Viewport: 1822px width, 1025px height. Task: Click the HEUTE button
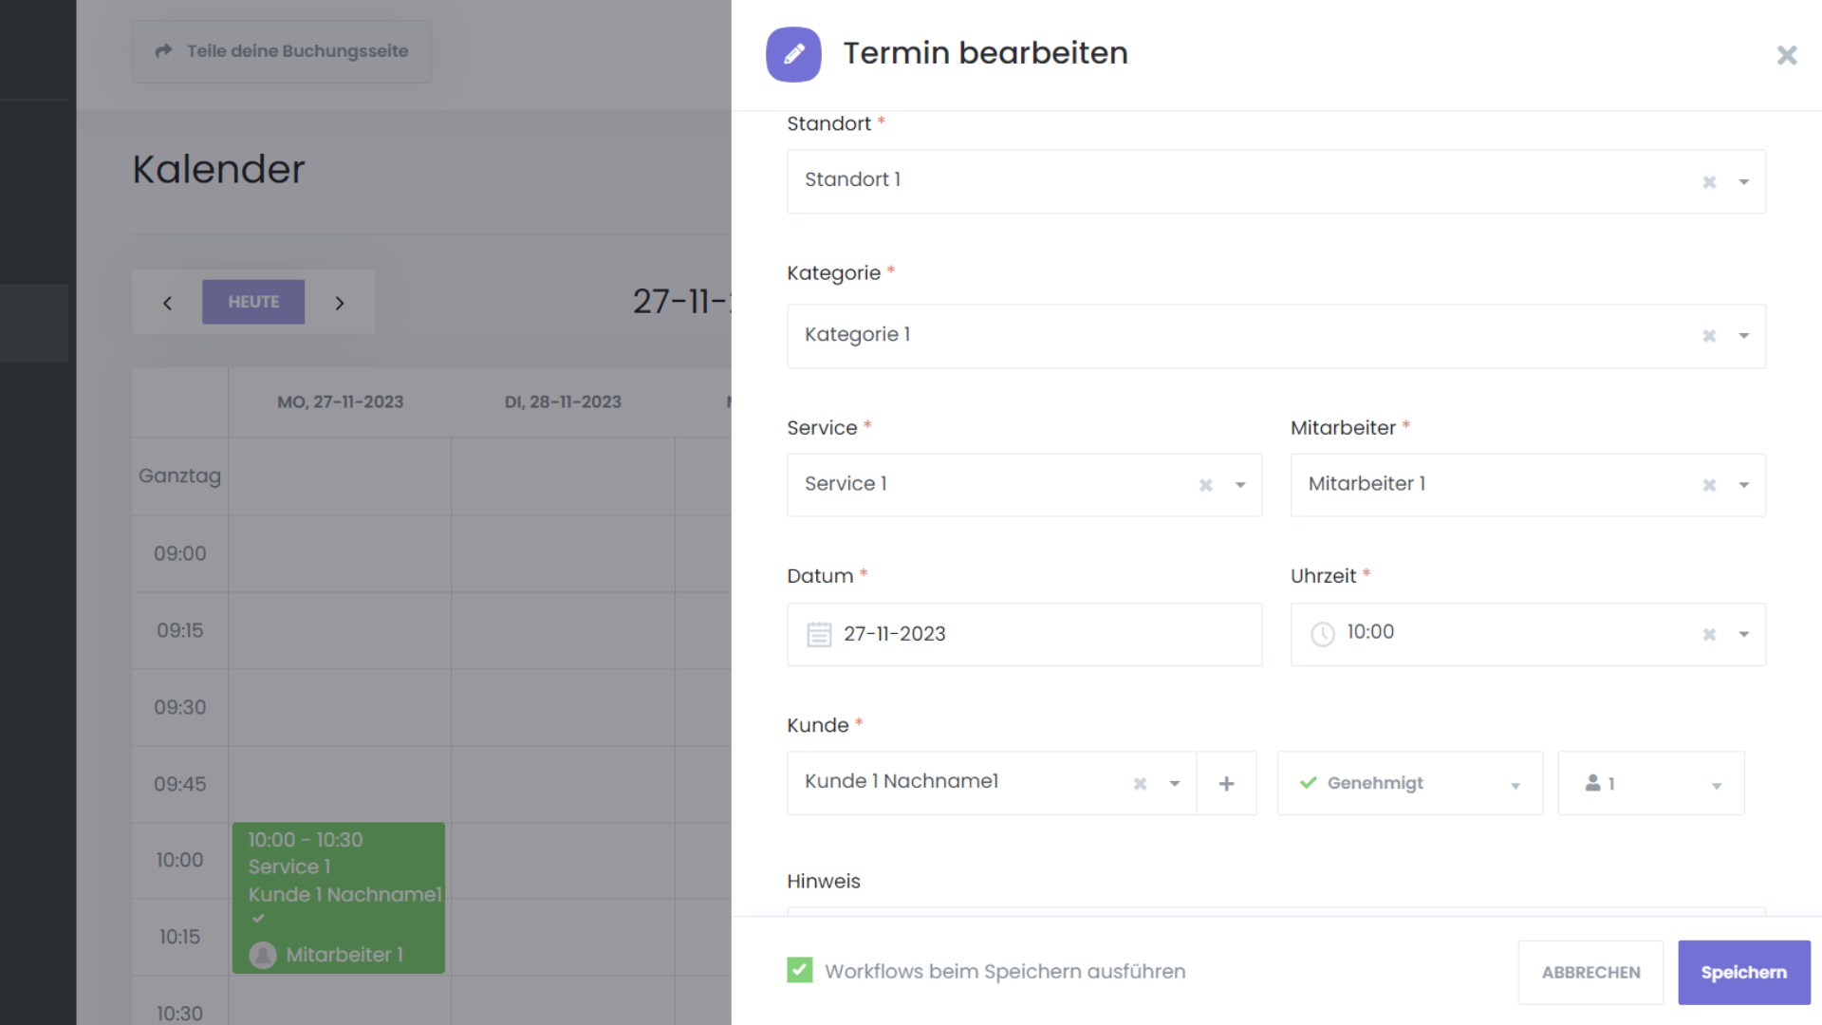[253, 302]
